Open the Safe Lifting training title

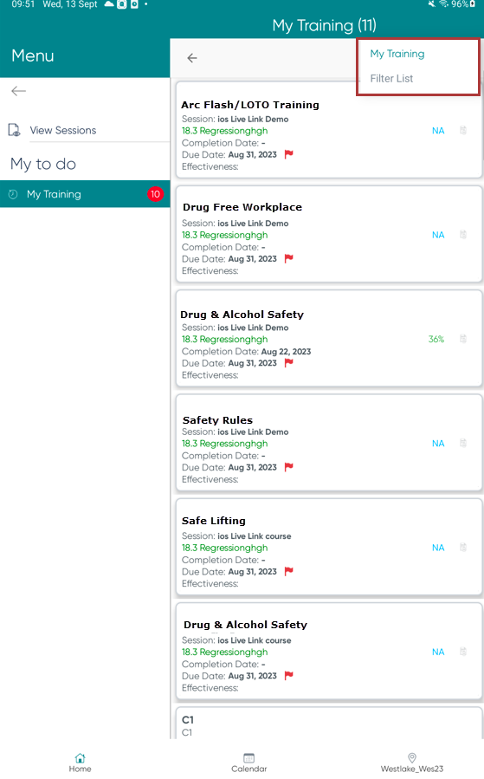[214, 521]
